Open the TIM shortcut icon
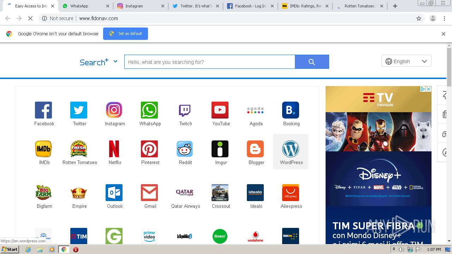This screenshot has height=254, width=452. [79, 236]
